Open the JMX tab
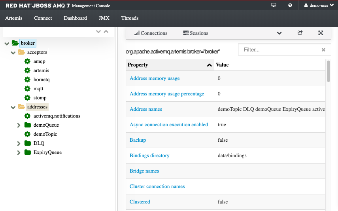This screenshot has height=211, width=338. pos(104,18)
